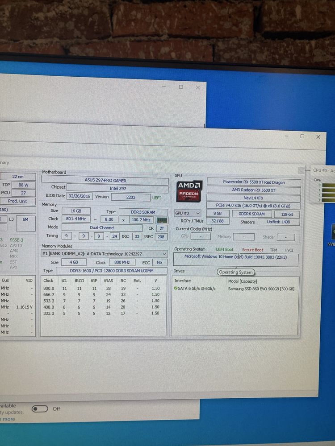Click the AMD Radeon RX 5500 XT field
335x446 pixels.
click(254, 190)
